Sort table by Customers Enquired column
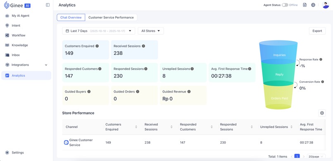Viewport: 333px width, 161px height. 136,127
